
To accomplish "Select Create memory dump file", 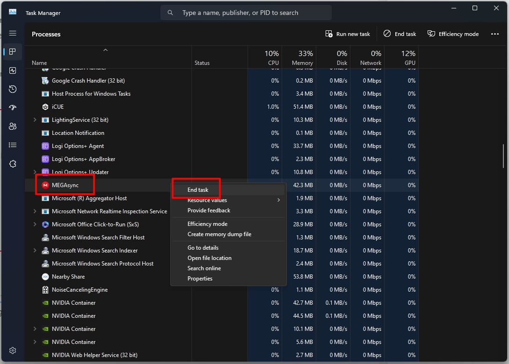I will tap(228, 234).
